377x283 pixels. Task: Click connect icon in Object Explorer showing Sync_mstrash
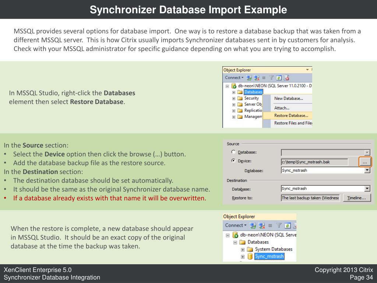[x=253, y=226]
